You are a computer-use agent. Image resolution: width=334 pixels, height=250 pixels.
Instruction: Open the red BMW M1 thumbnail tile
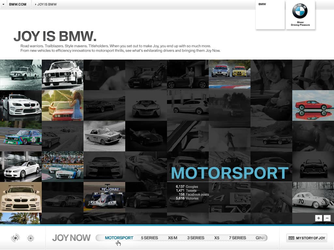click(313, 105)
